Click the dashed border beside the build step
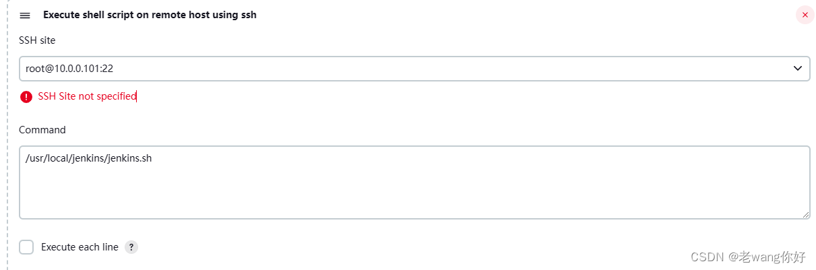816x270 pixels. click(x=7, y=135)
